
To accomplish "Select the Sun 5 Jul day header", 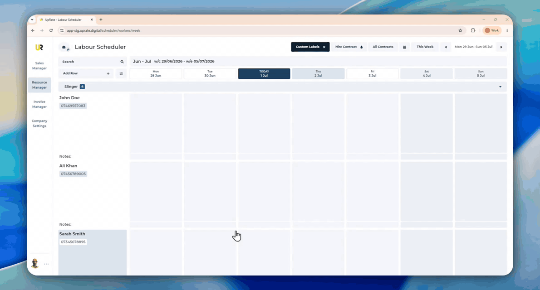I will tap(481, 73).
